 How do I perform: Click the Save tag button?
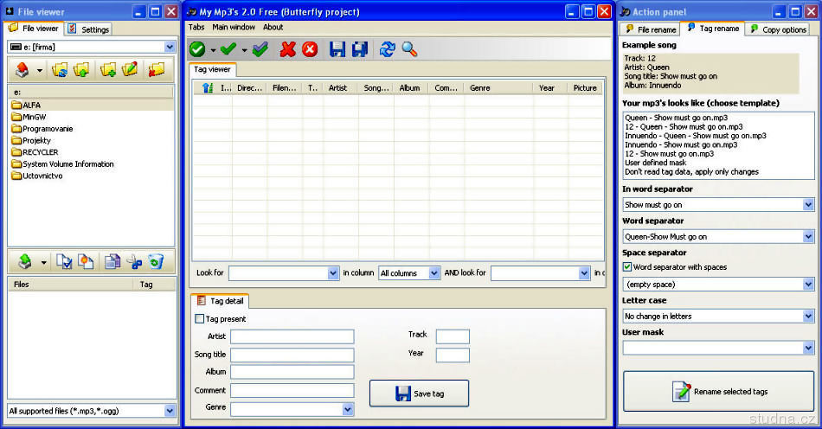[x=419, y=394]
